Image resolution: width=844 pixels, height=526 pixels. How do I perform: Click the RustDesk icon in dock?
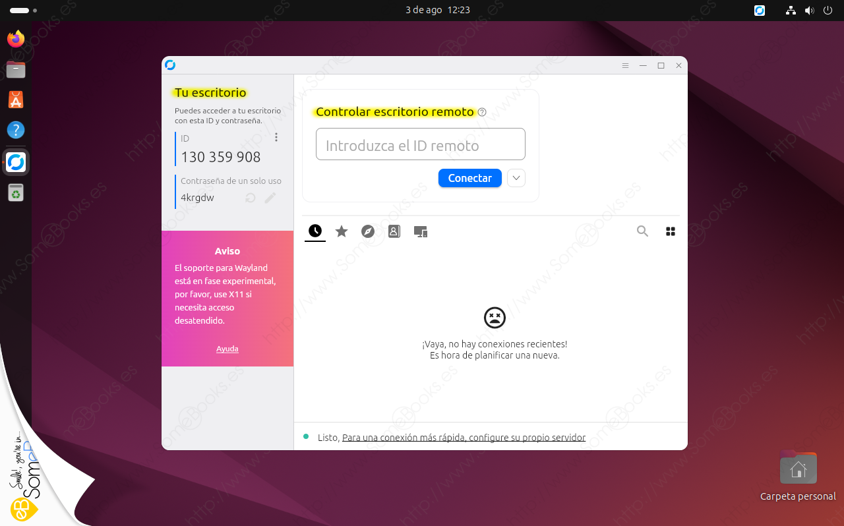point(16,162)
